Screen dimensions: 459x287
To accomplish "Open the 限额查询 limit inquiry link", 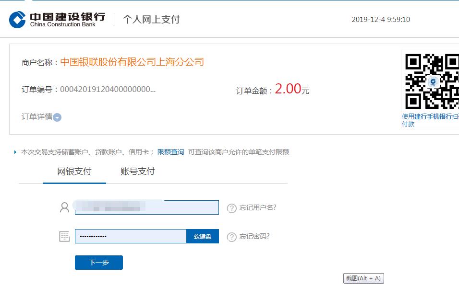I will 170,152.
